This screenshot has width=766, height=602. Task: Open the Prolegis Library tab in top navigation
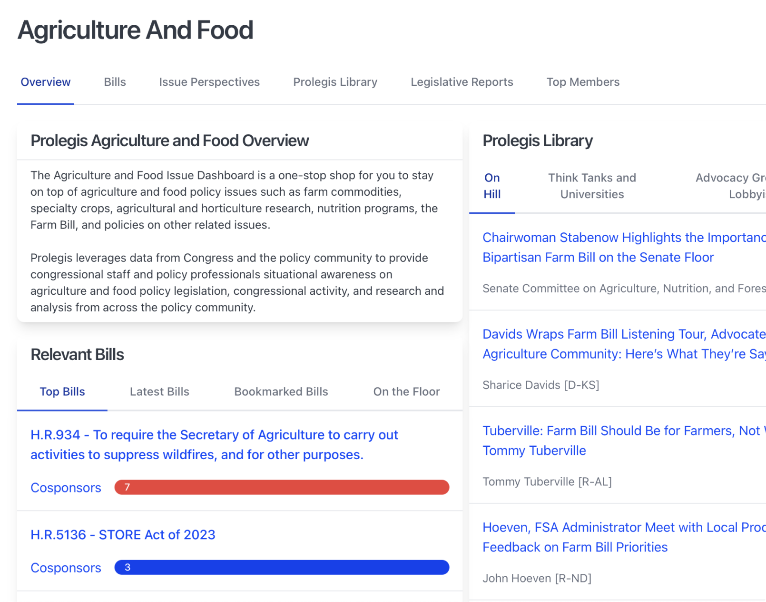335,82
